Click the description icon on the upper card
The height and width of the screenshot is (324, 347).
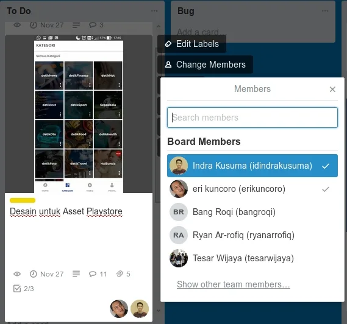[x=76, y=25]
